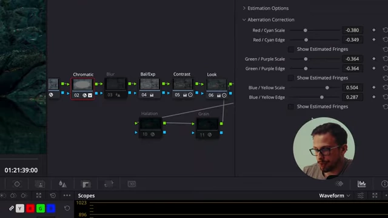Expand the curves palette left of Scopes
The image size is (388, 218).
coord(39,196)
